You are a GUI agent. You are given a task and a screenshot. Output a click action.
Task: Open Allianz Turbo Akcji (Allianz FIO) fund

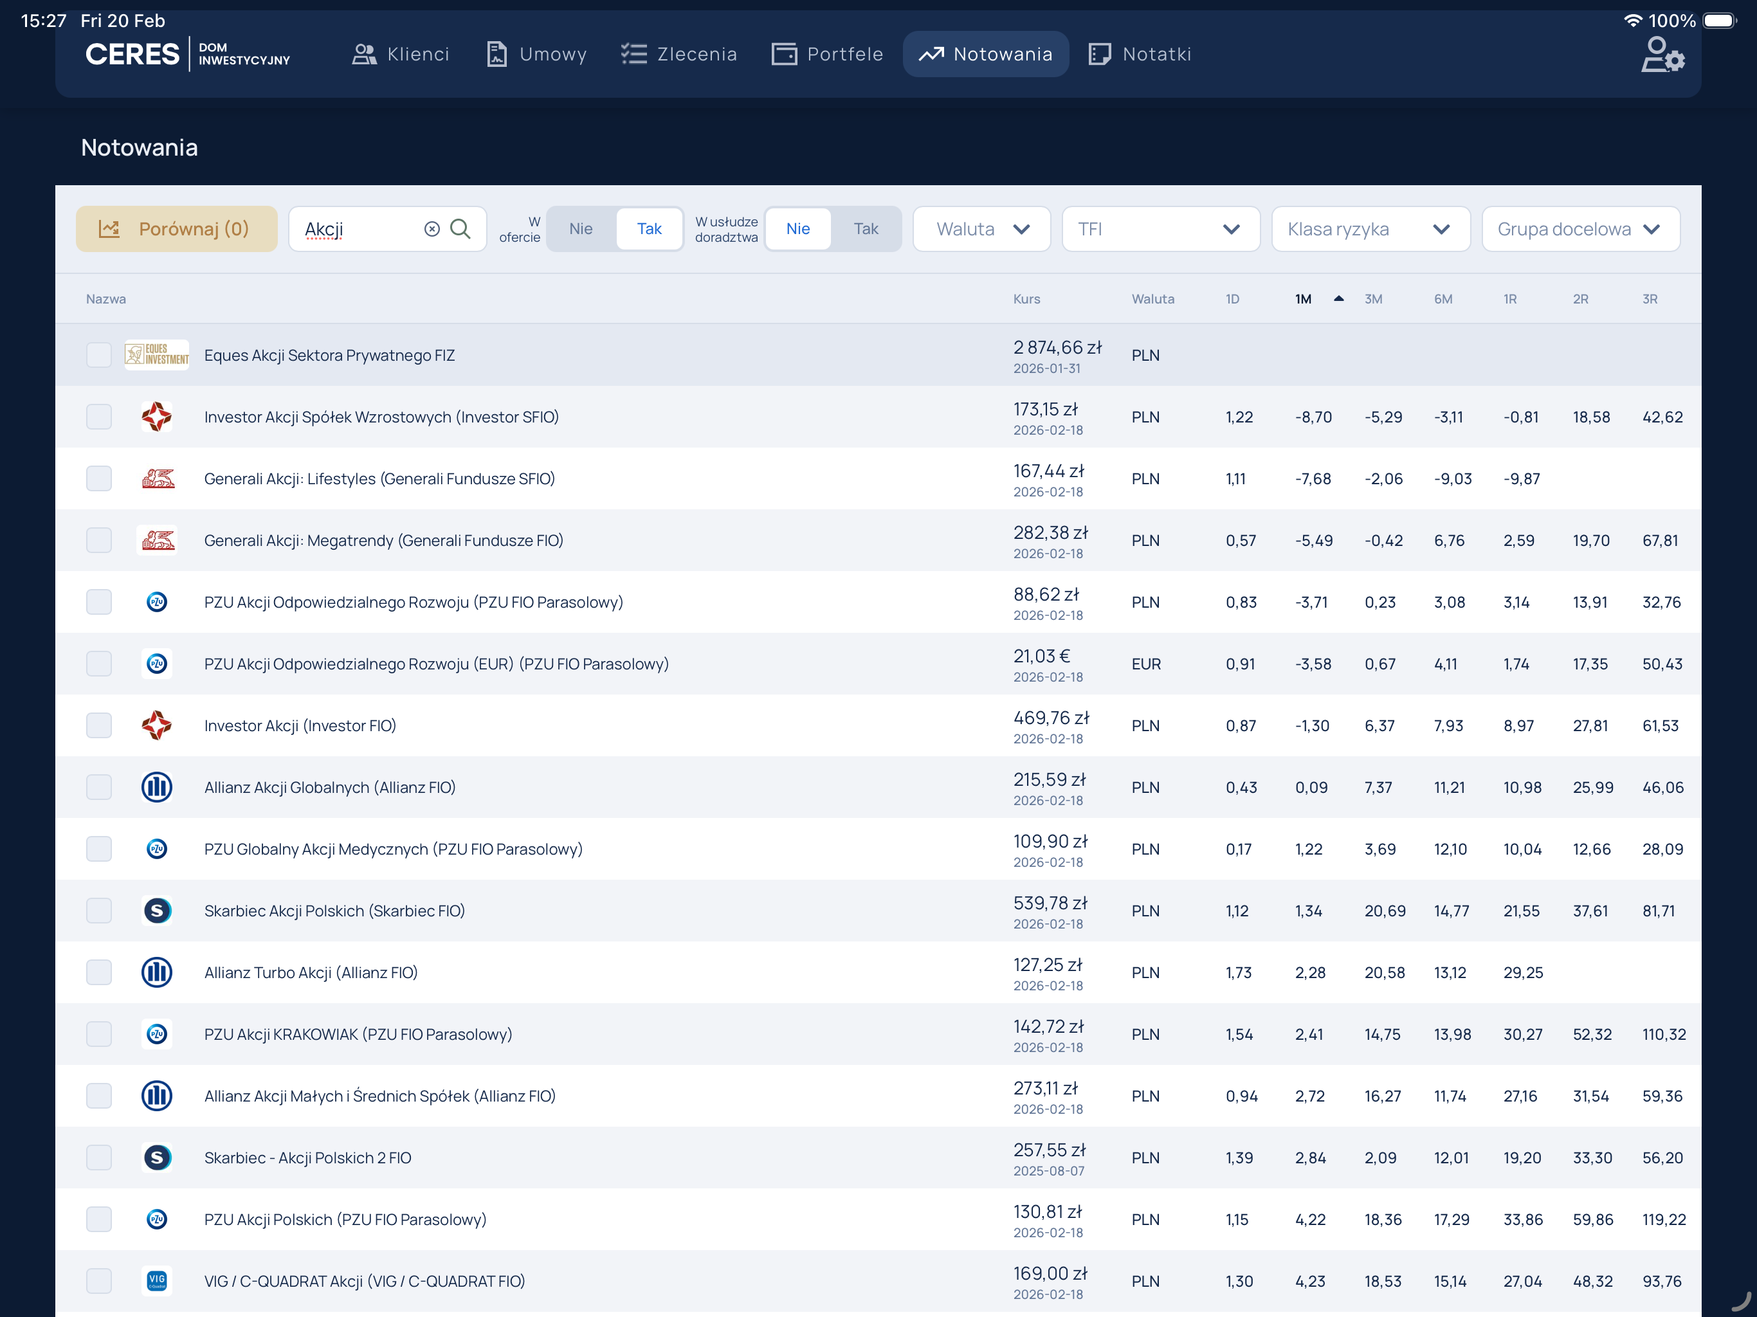pos(311,973)
